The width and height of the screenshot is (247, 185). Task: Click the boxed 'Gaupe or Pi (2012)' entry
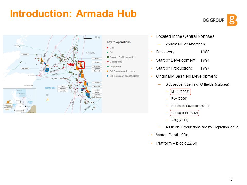click(184, 113)
